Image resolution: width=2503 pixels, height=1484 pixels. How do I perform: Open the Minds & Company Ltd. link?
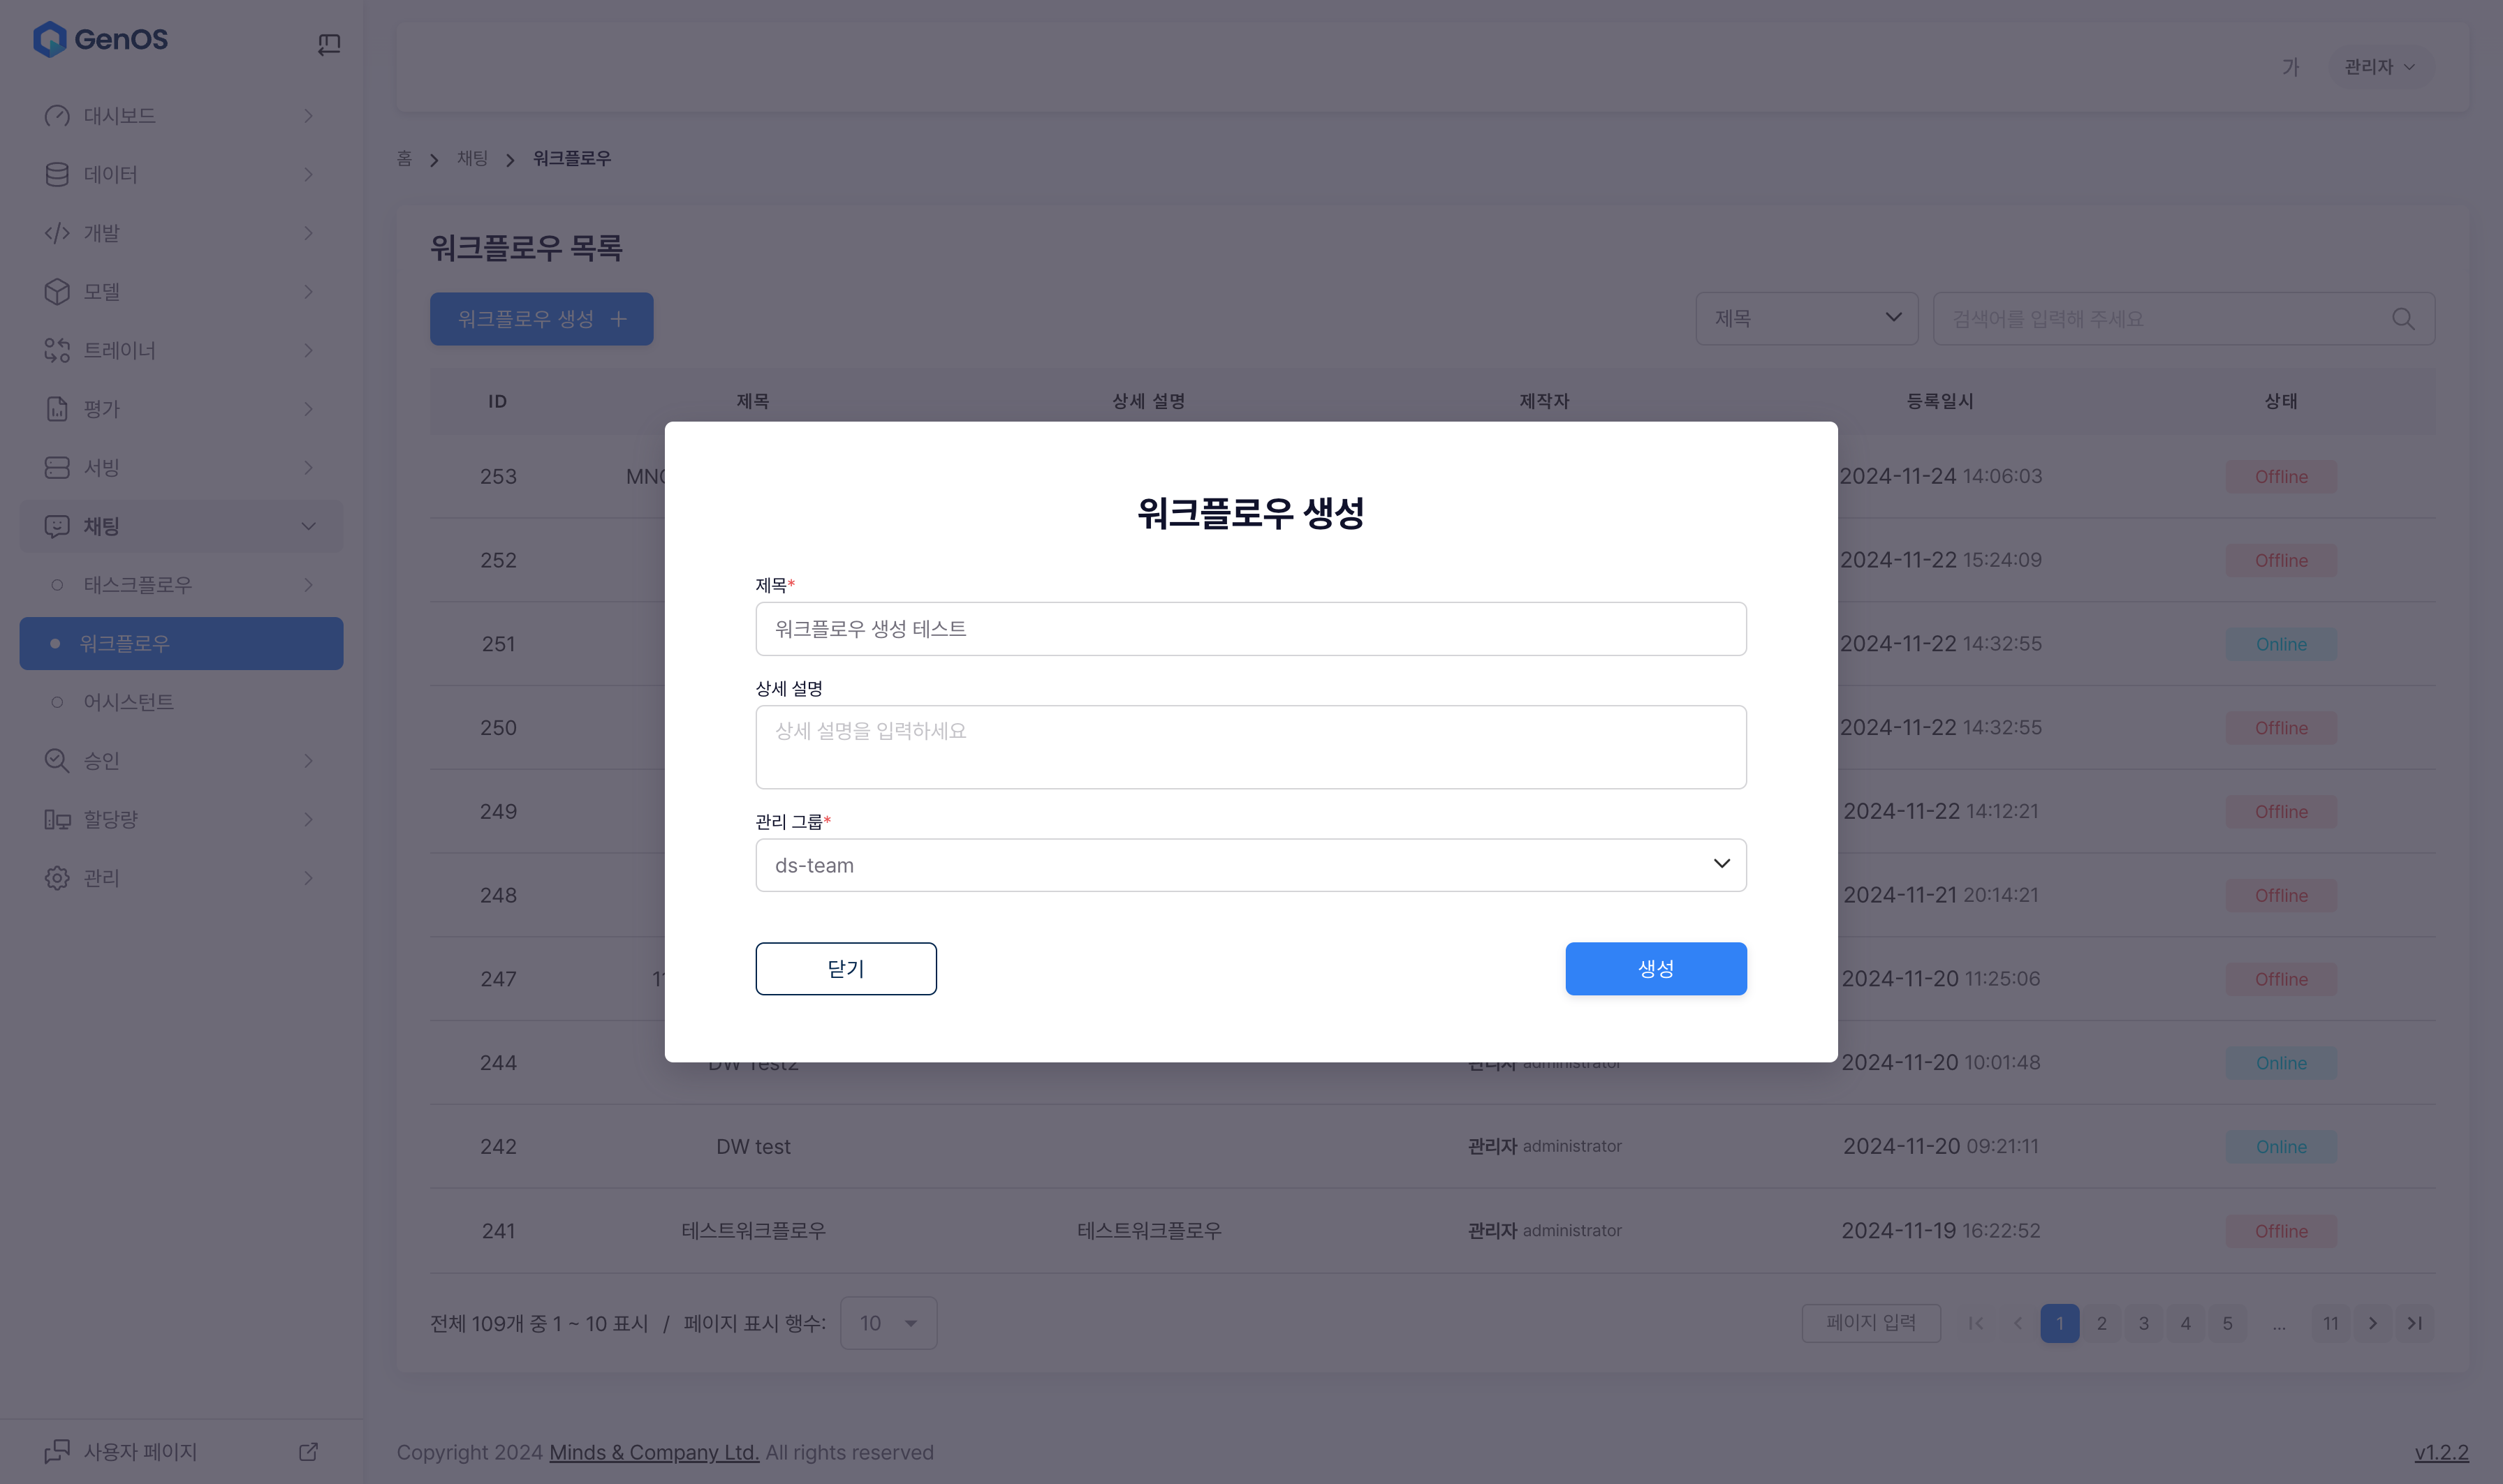[x=653, y=1452]
